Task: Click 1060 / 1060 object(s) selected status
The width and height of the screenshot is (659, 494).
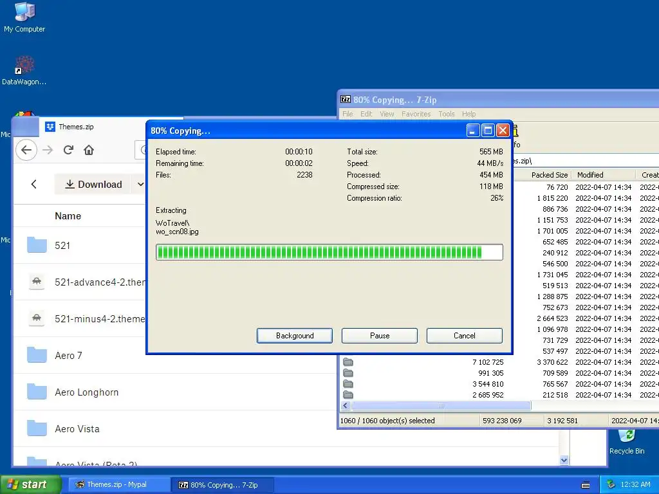Action: 387,421
